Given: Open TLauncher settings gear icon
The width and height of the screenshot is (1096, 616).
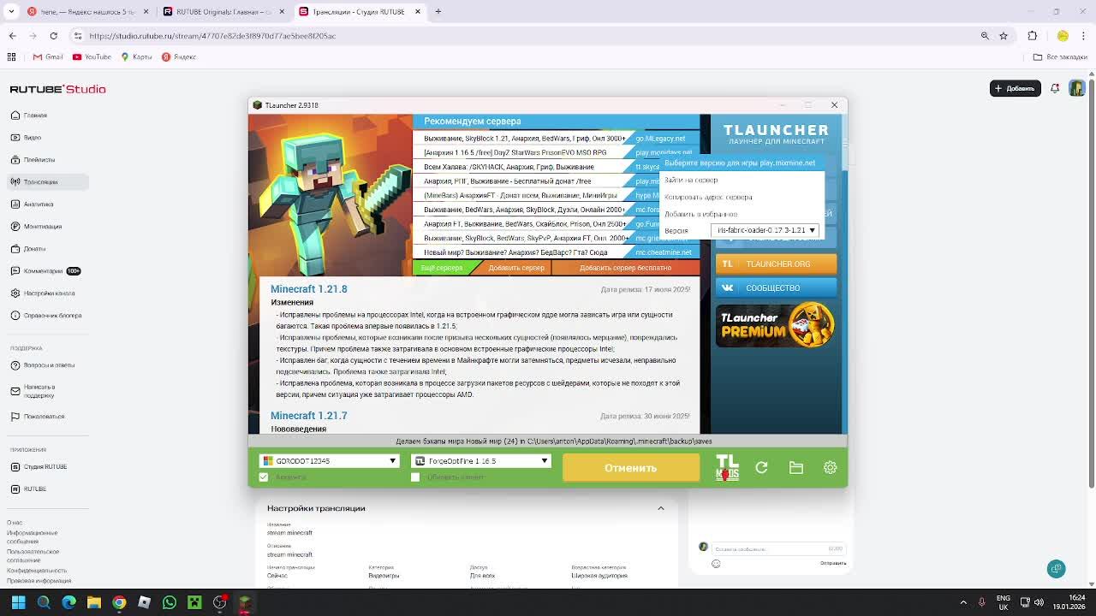Looking at the screenshot, I should pos(830,468).
